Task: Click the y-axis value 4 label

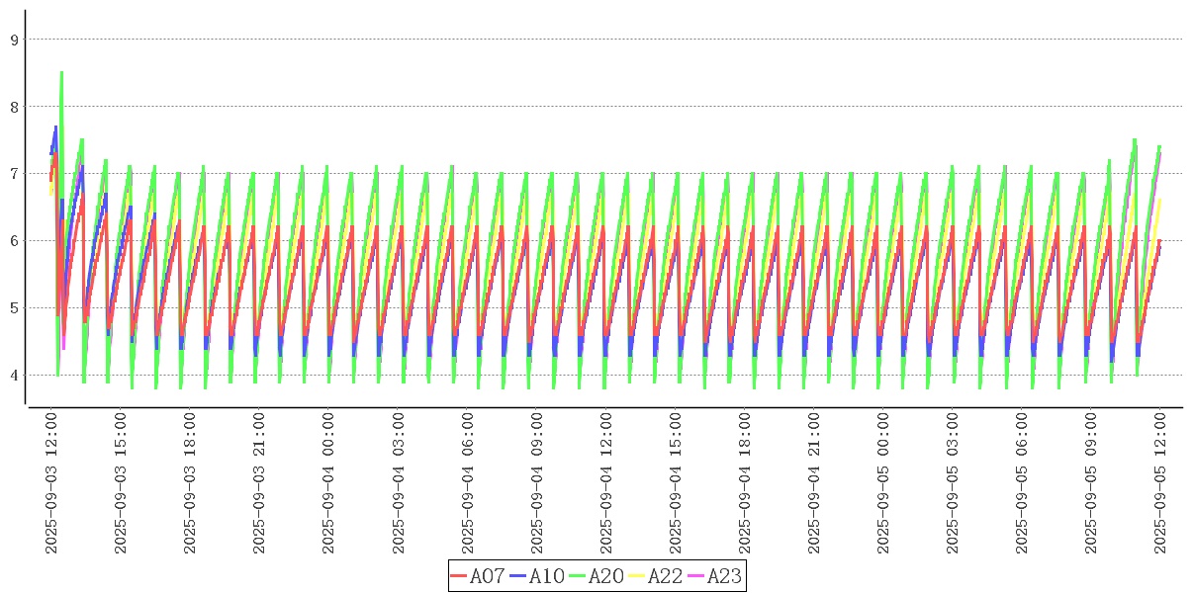Action: [14, 375]
